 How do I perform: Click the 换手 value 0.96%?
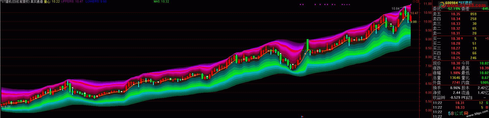(x=455, y=88)
